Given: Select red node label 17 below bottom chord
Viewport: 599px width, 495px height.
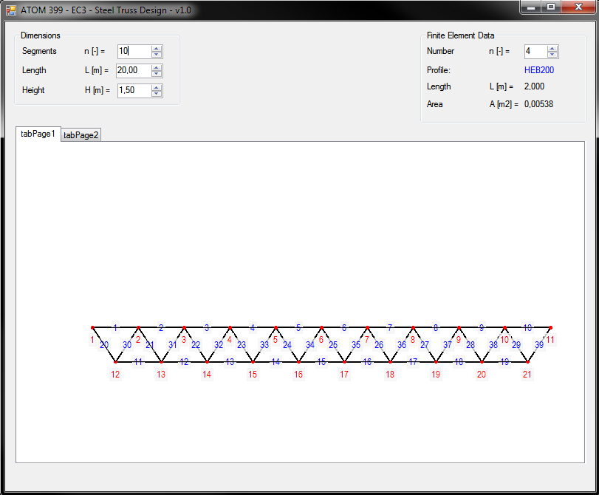Looking at the screenshot, I should (344, 375).
